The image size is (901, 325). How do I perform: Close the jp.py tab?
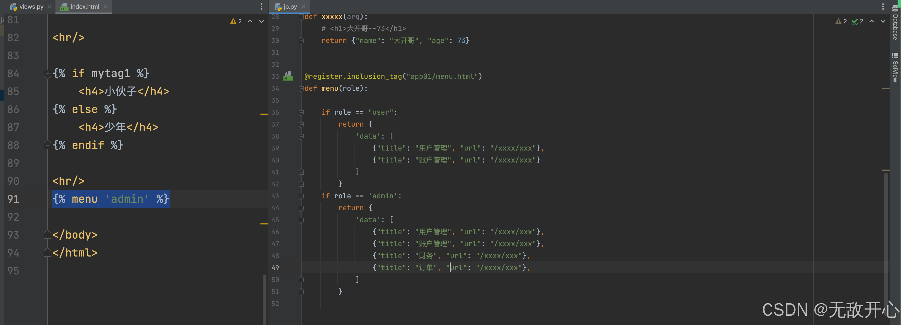coord(303,7)
